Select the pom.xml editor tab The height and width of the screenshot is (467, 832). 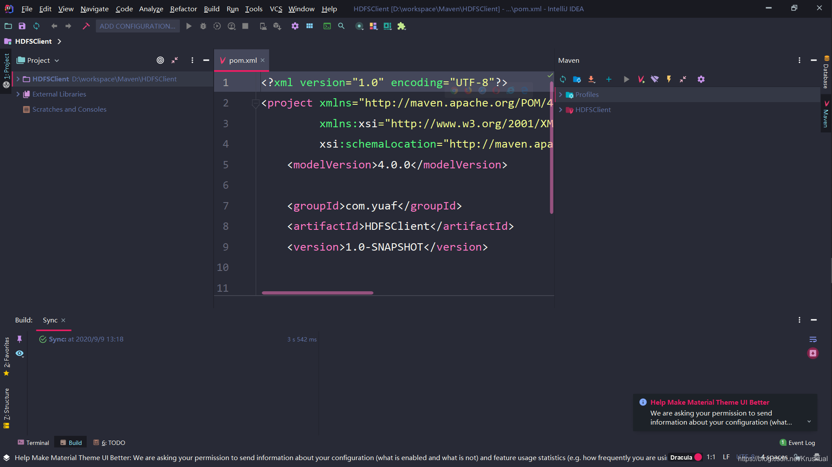tap(242, 60)
